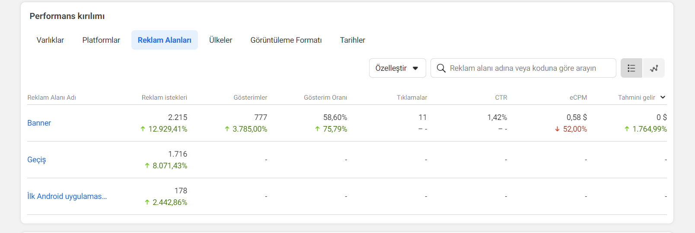Open the Varlıklar tab

(x=50, y=40)
